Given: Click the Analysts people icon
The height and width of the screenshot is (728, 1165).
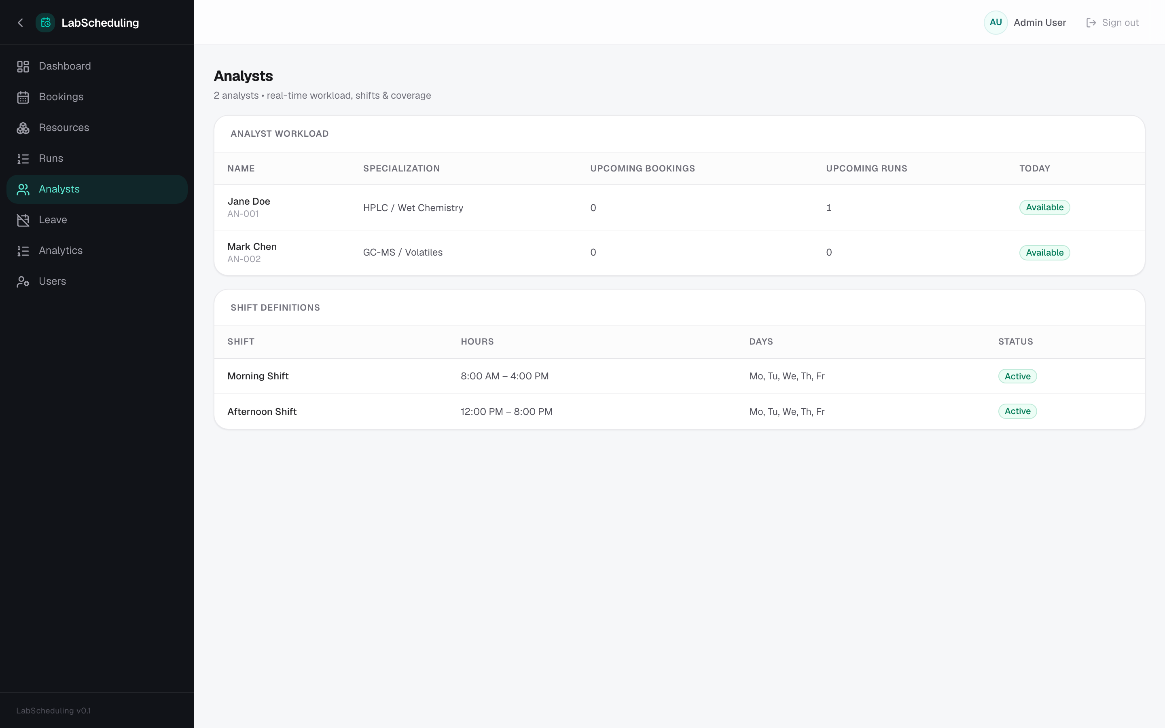Looking at the screenshot, I should [23, 190].
